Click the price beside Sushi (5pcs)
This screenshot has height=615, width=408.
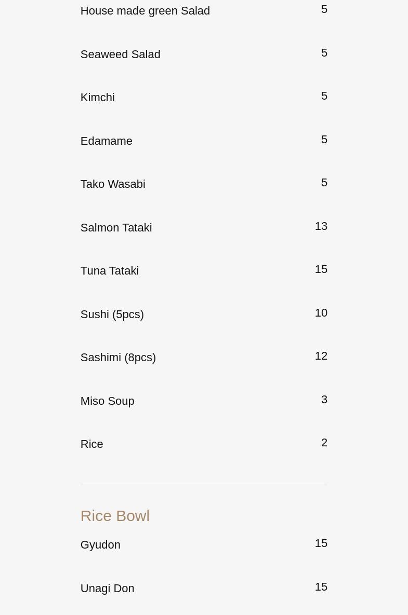[x=321, y=313]
